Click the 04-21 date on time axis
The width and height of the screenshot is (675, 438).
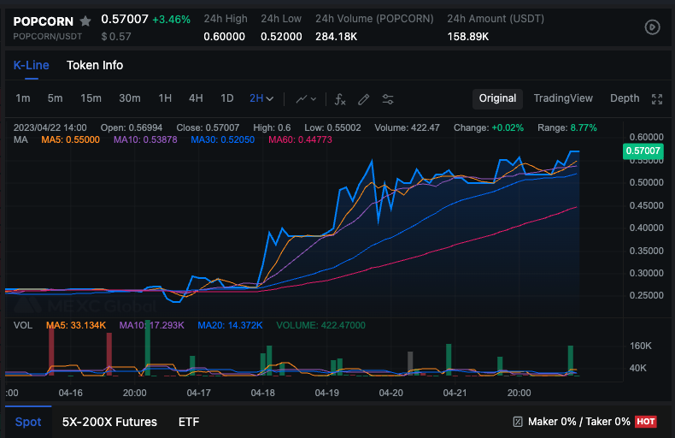point(455,393)
